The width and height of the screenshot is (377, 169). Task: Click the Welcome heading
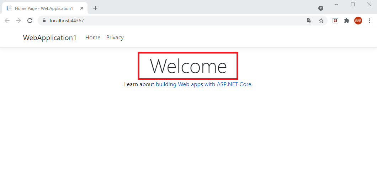[188, 66]
